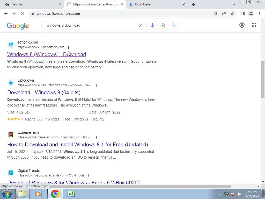This screenshot has height=199, width=265.
Task: View site info lock icon
Action: (x=33, y=13)
